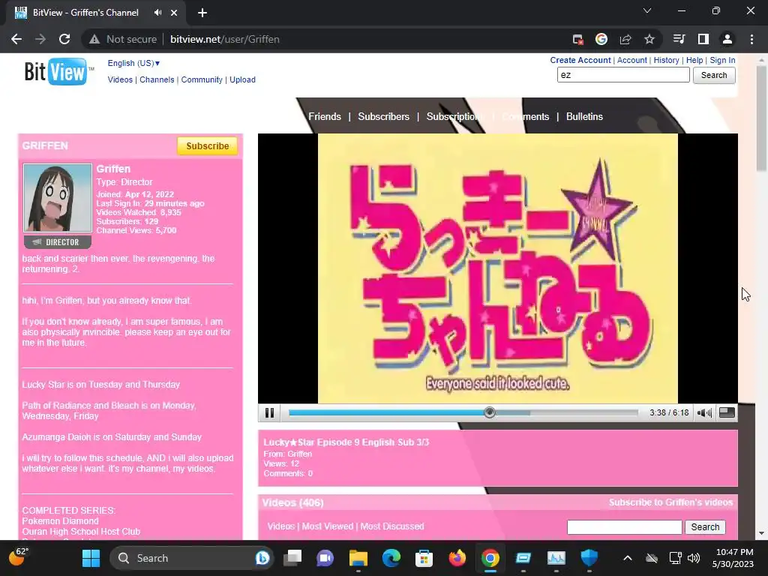
Task: Open the tab search chevron in title bar
Action: pyautogui.click(x=647, y=10)
